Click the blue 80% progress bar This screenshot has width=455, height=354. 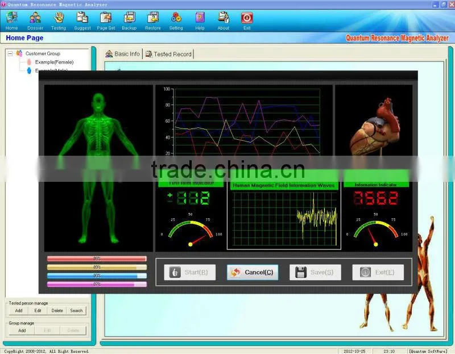coord(97,276)
